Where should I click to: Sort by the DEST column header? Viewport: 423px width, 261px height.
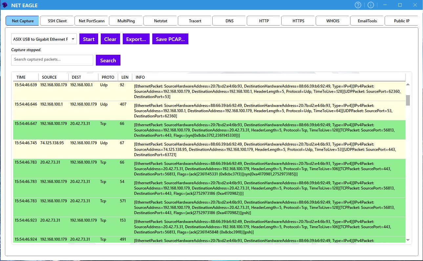pyautogui.click(x=83, y=77)
